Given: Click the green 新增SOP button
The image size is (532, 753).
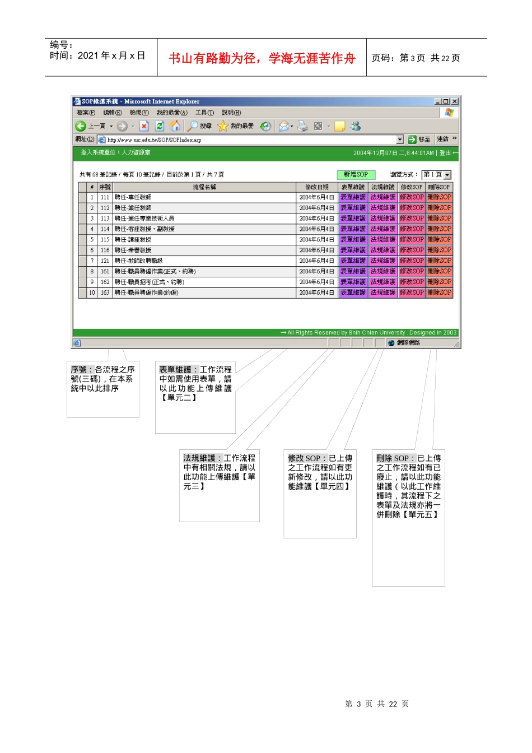Looking at the screenshot, I should pos(356,175).
